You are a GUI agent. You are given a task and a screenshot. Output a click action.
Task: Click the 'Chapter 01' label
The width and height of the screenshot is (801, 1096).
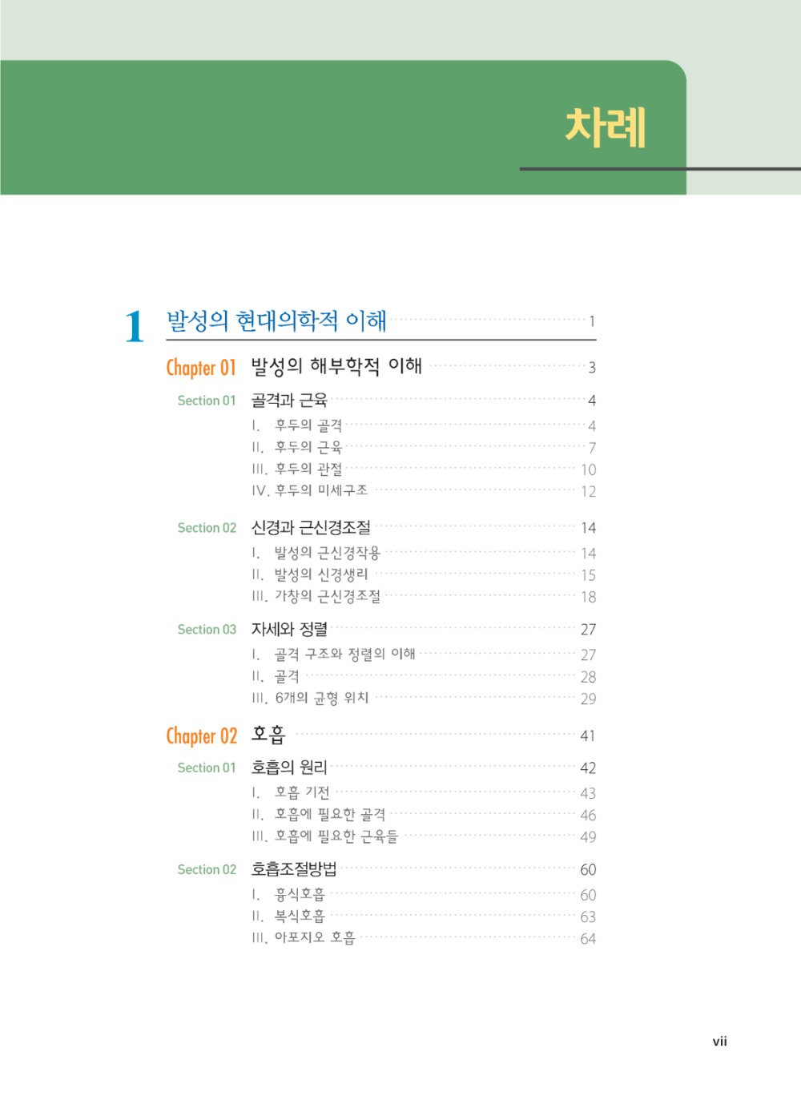tap(201, 368)
